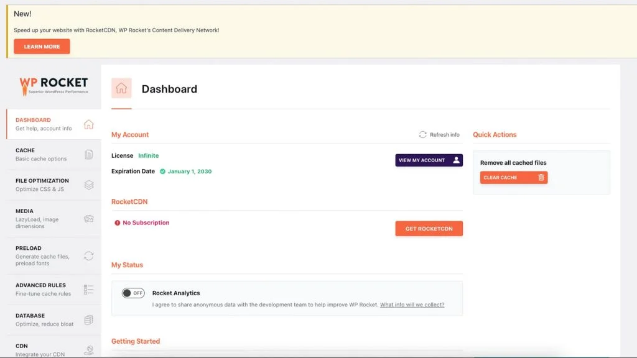Open the Cache settings section

tap(53, 154)
